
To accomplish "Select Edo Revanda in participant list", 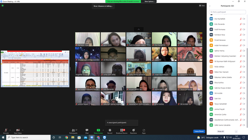I will (x=227, y=24).
